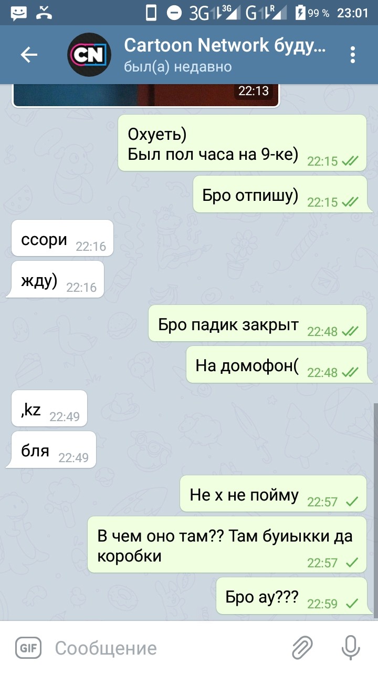
Task: Tap the back arrow in chat header
Action: pos(29,55)
